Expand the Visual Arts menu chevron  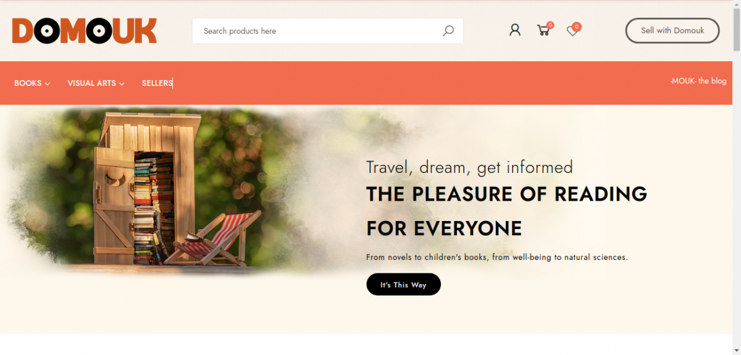click(x=122, y=83)
